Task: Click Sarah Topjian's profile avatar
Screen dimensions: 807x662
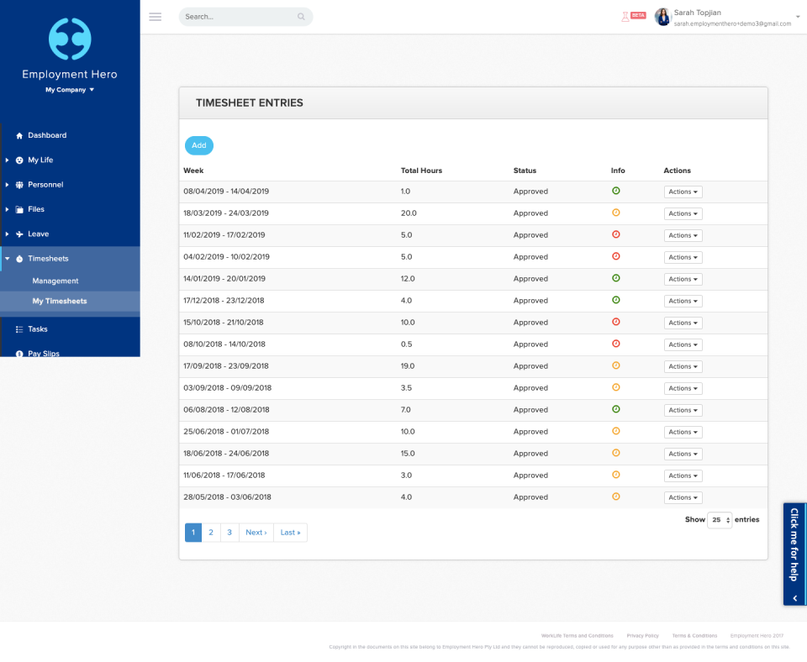Action: coord(662,17)
